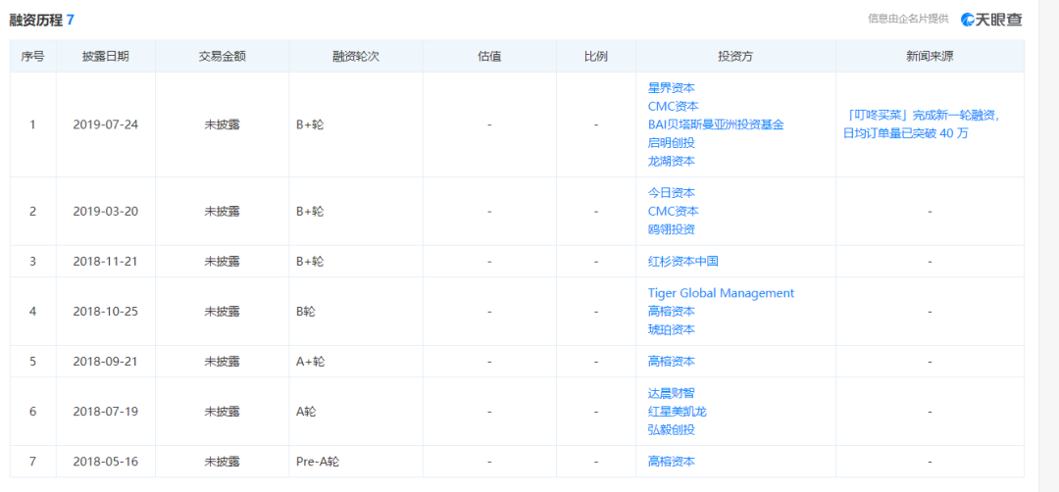Open investor link 弘毅创投

pos(672,429)
